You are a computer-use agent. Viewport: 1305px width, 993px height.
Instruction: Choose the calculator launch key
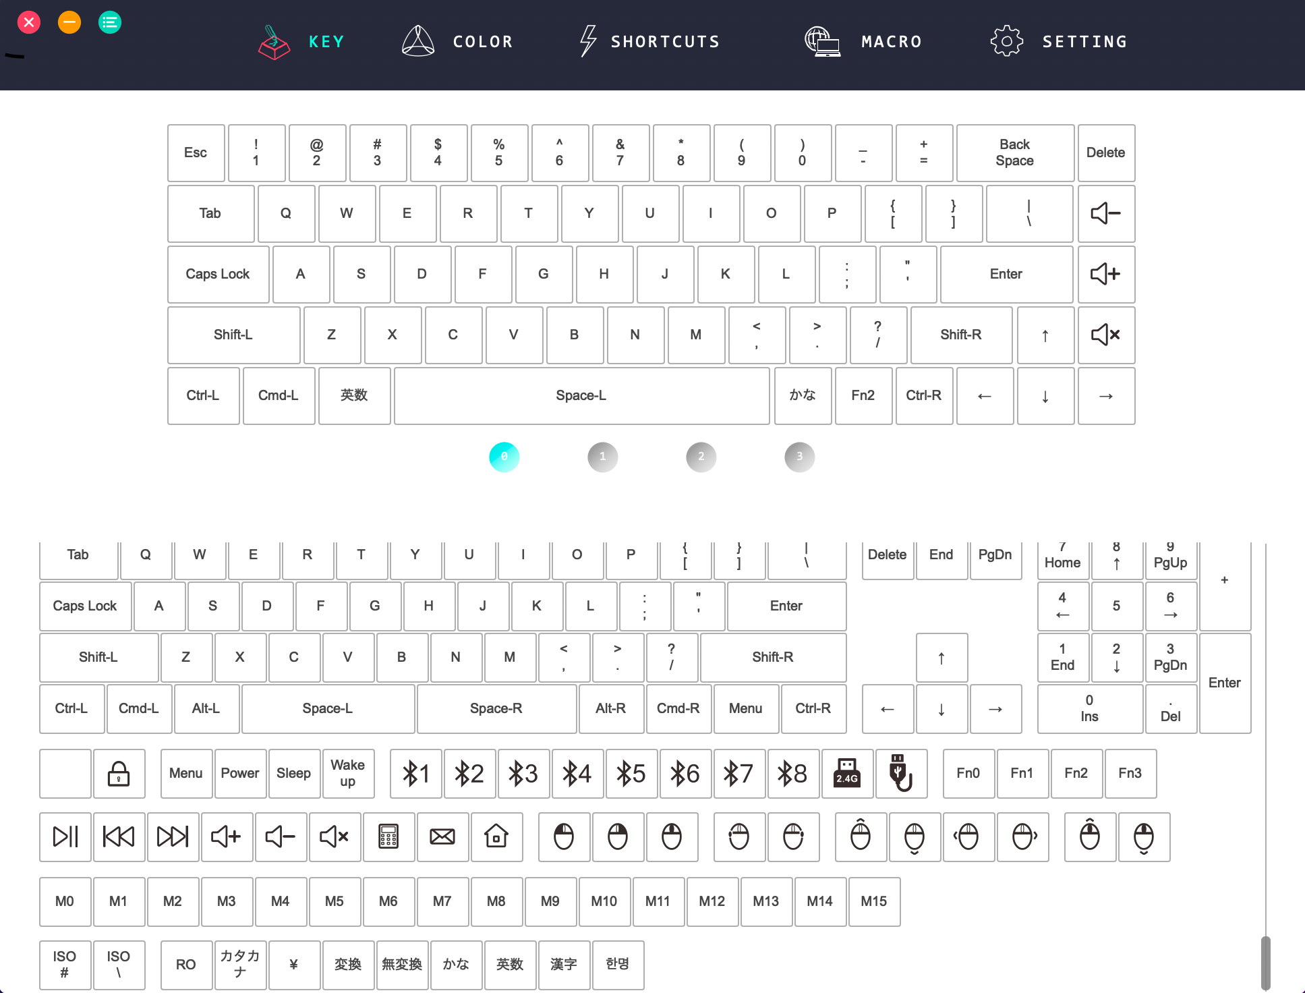pyautogui.click(x=388, y=836)
